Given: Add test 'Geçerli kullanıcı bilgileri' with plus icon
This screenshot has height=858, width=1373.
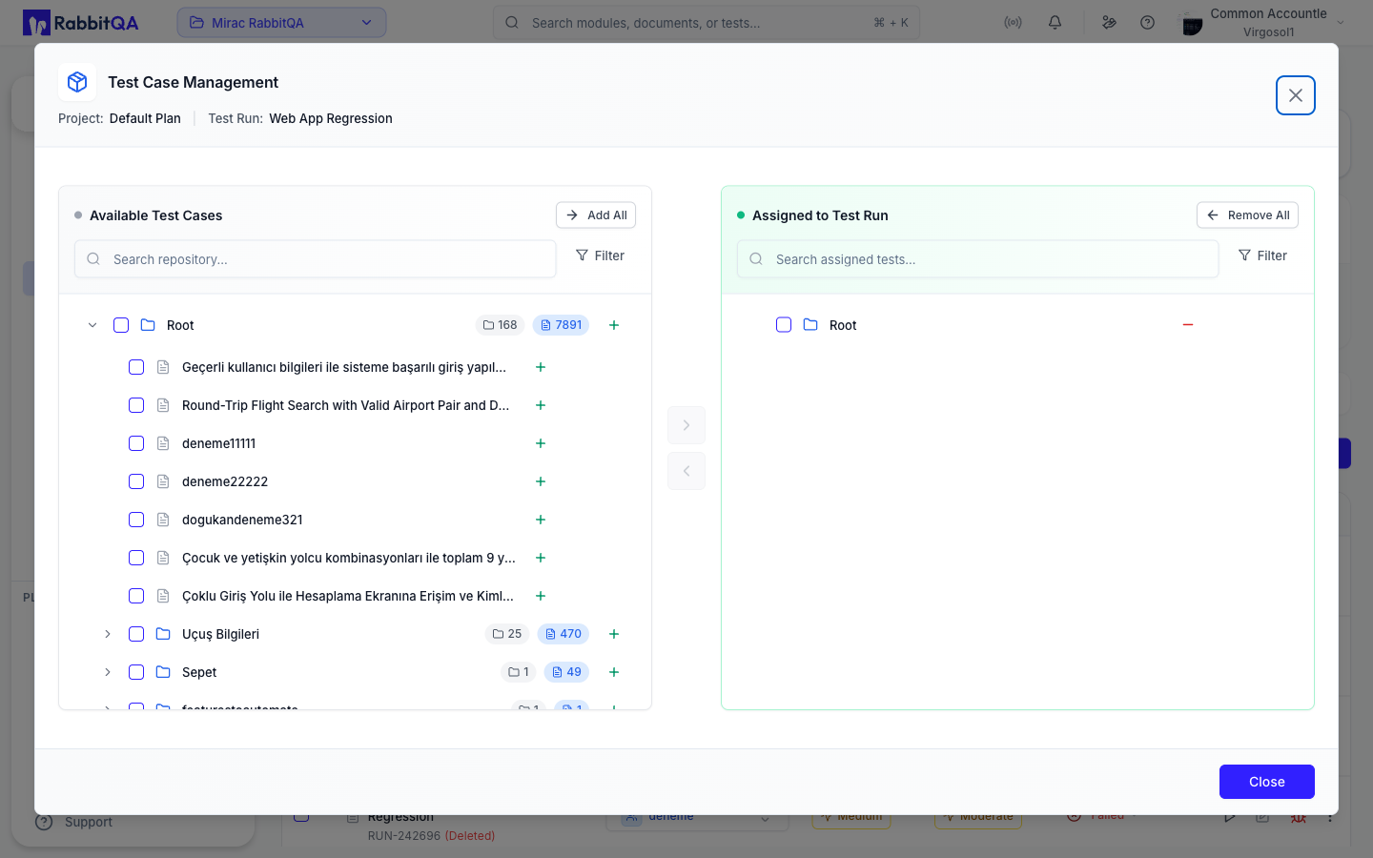Looking at the screenshot, I should click(541, 367).
